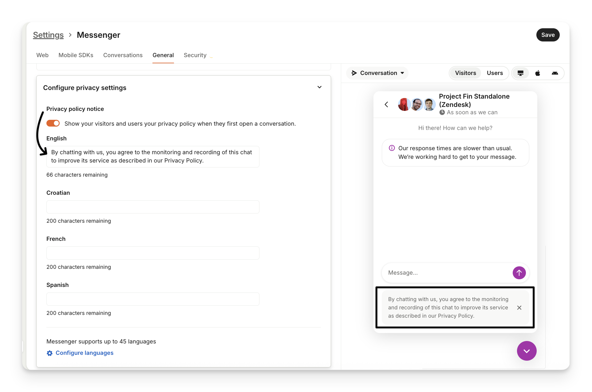Switch preview to Visitors

(465, 73)
